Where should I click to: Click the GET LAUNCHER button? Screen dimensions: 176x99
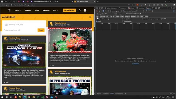click(x=69, y=10)
